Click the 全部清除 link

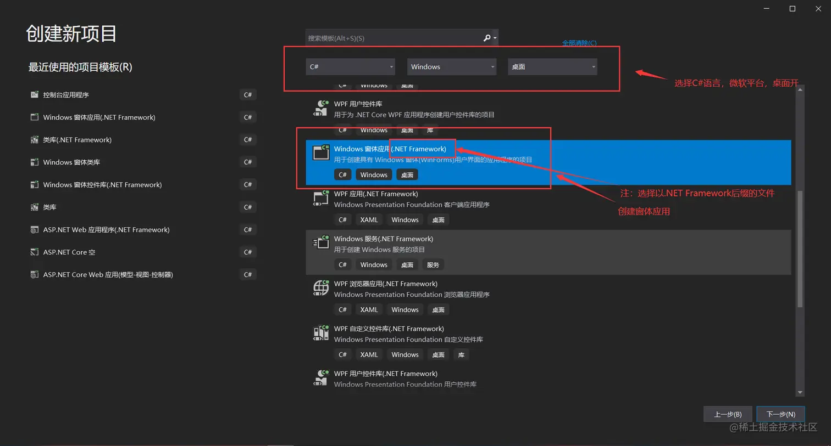click(x=579, y=43)
